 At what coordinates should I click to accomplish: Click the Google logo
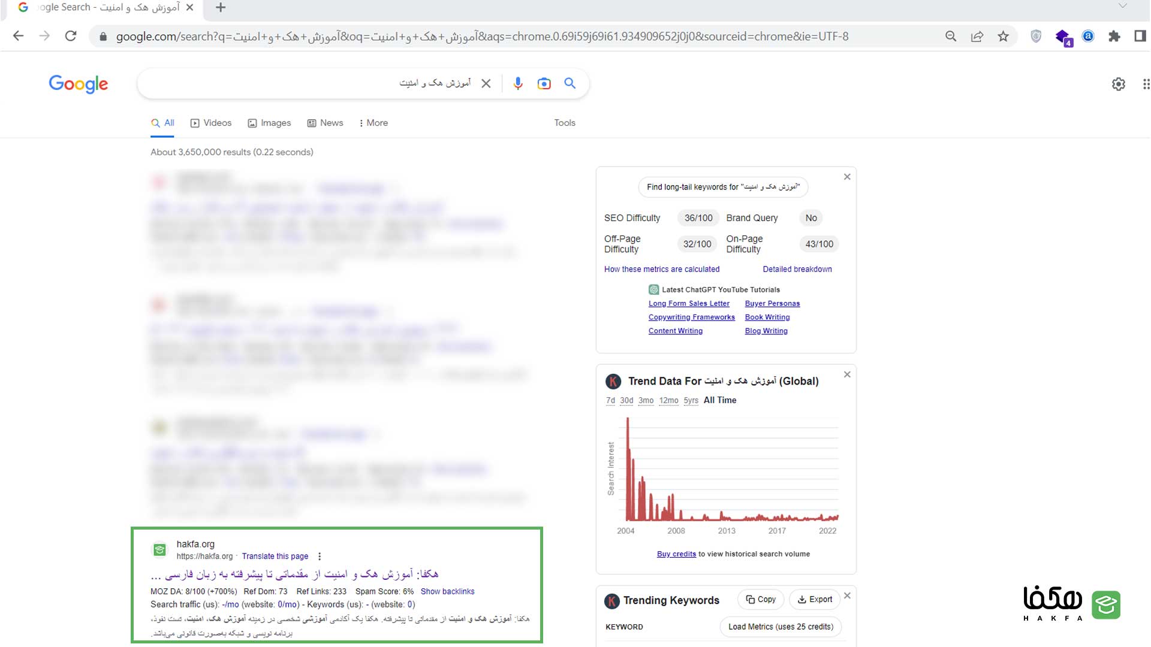pyautogui.click(x=79, y=84)
